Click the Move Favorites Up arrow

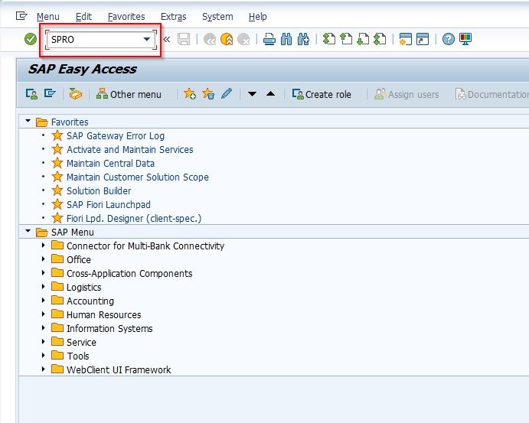(270, 93)
